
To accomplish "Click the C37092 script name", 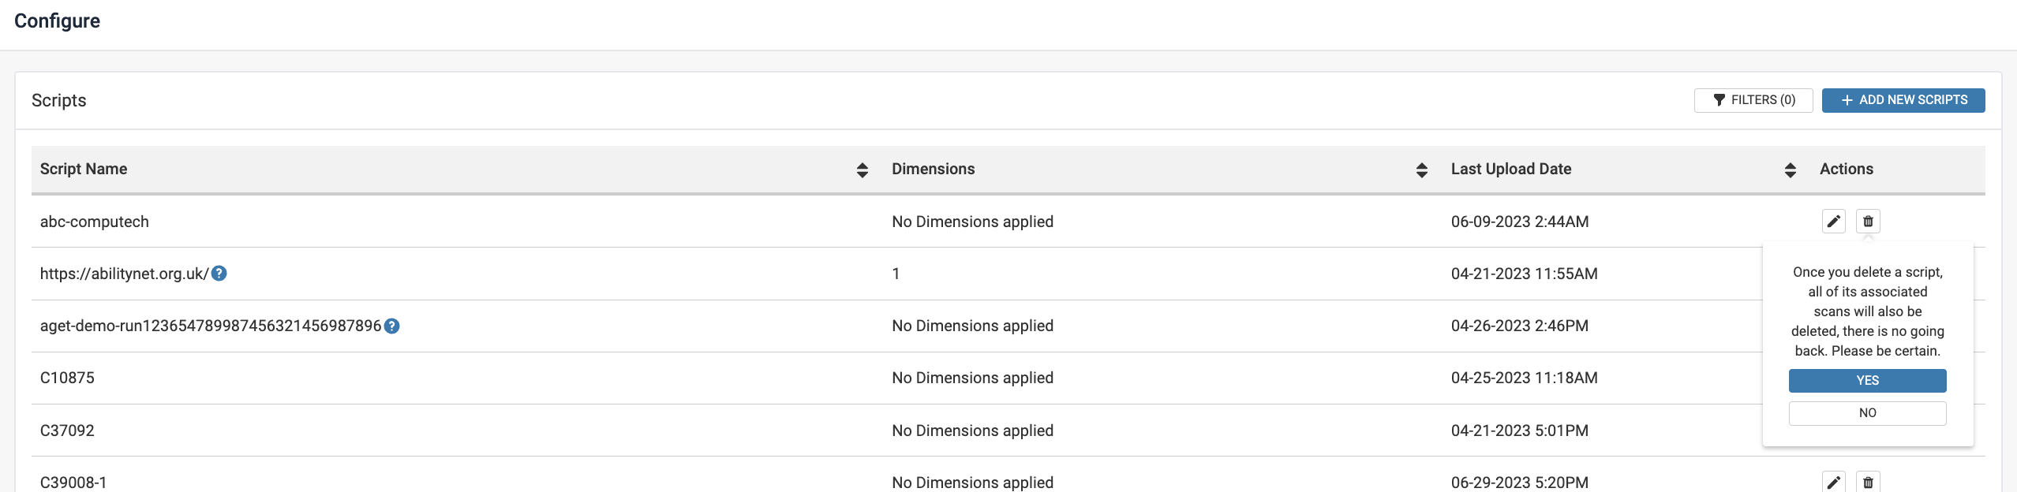I will click(x=67, y=430).
